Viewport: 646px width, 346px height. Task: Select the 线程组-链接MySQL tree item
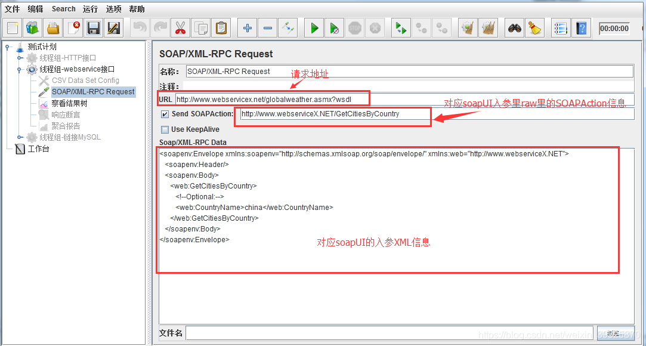[70, 137]
